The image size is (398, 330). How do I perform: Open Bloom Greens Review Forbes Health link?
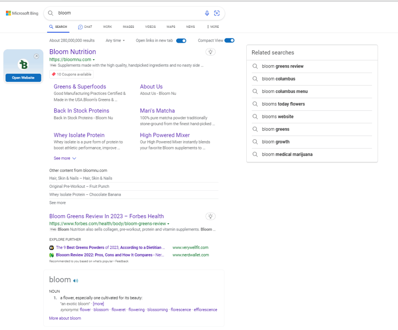(x=106, y=216)
